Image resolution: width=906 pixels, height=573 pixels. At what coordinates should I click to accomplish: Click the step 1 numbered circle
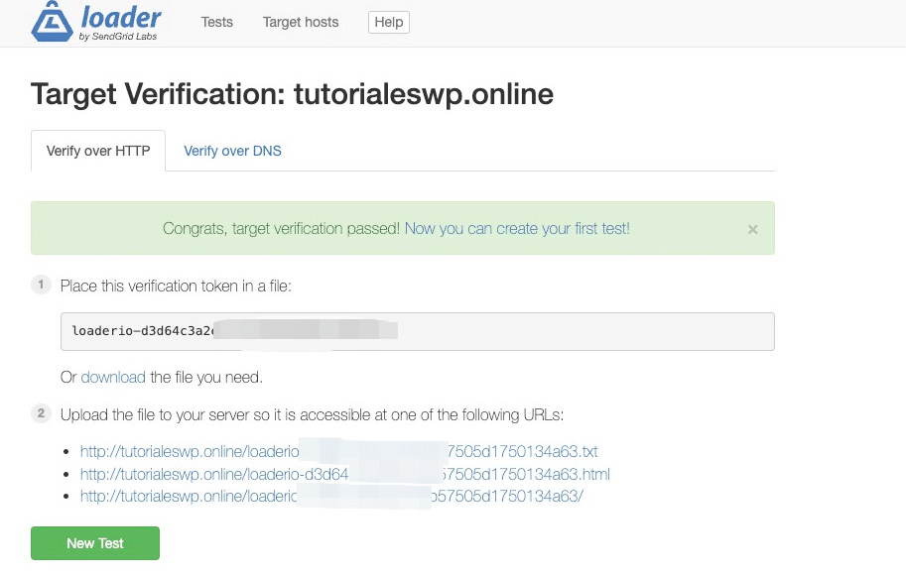pos(41,285)
